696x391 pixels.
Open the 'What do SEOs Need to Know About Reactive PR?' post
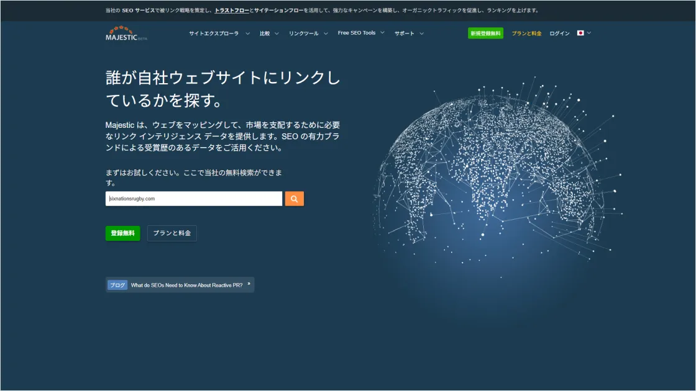pos(187,285)
